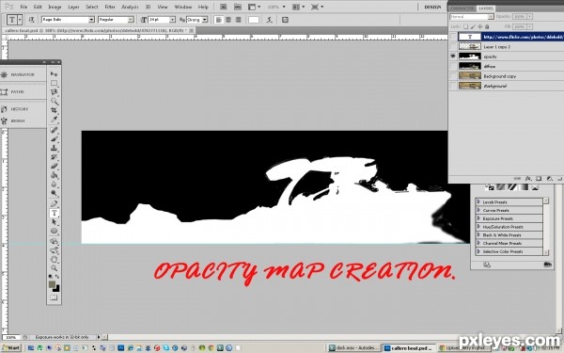The image size is (564, 353).
Task: Select the Rectangular Marquee tool
Action: click(x=54, y=83)
